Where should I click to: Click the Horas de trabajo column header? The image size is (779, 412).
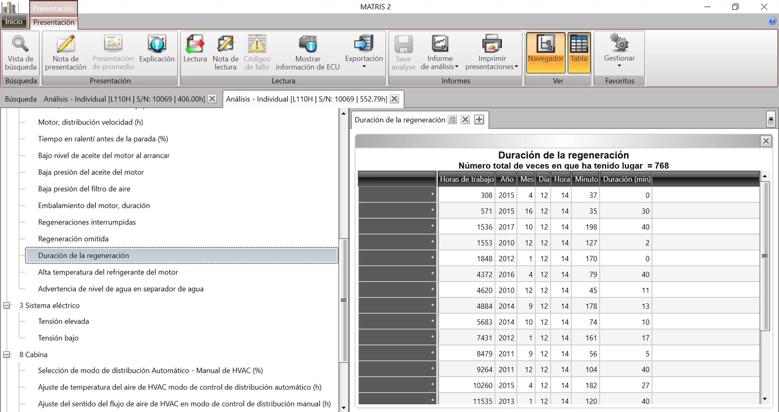467,179
